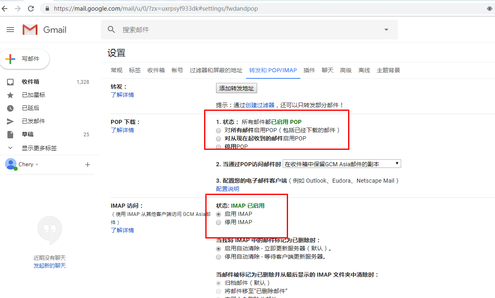The image size is (495, 298).
Task: Click the 已延后 snoozed clock icon
Action: tap(10, 108)
